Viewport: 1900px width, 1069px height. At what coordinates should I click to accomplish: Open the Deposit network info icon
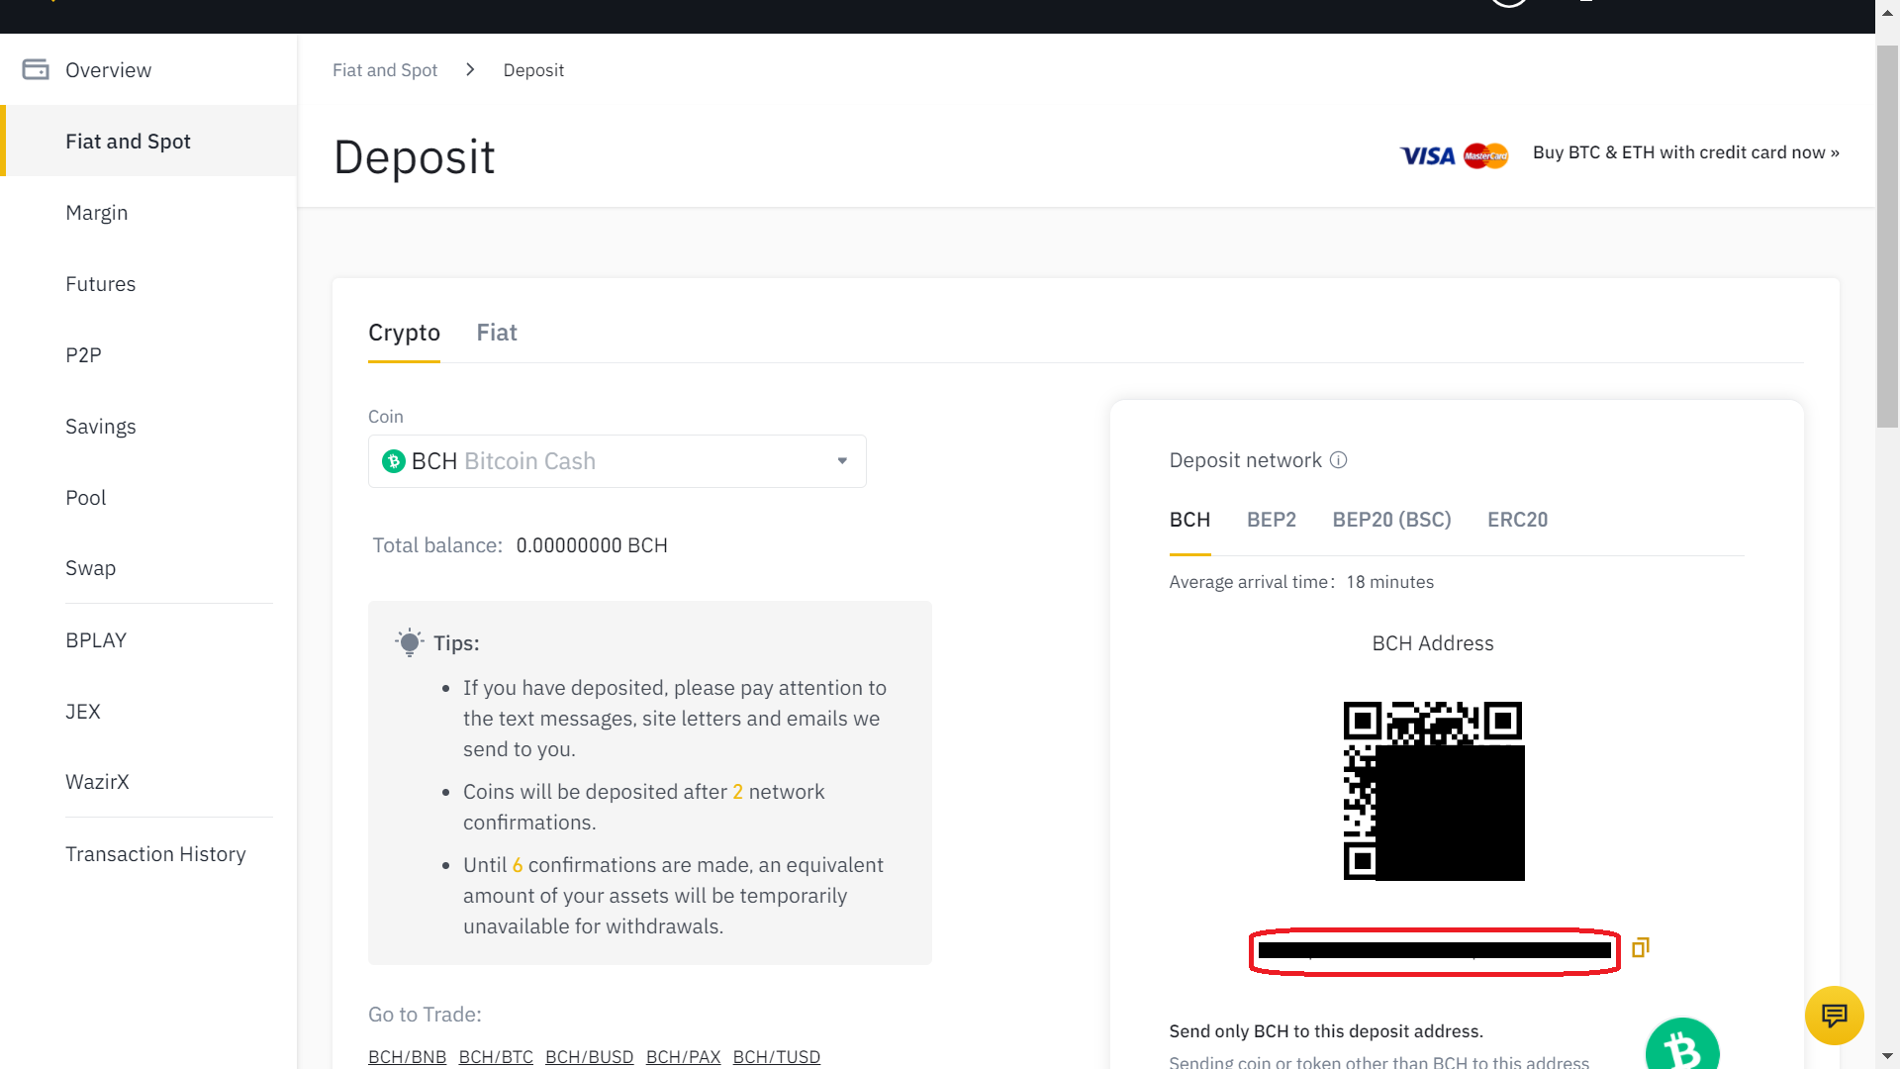(x=1338, y=460)
